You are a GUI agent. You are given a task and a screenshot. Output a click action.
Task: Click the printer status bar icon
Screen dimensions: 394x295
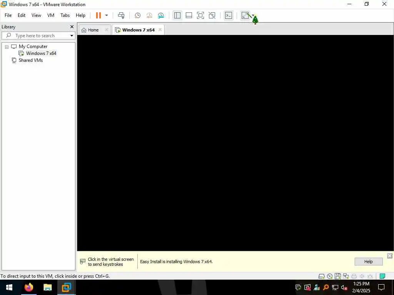click(354, 276)
